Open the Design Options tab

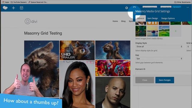pos(168,18)
